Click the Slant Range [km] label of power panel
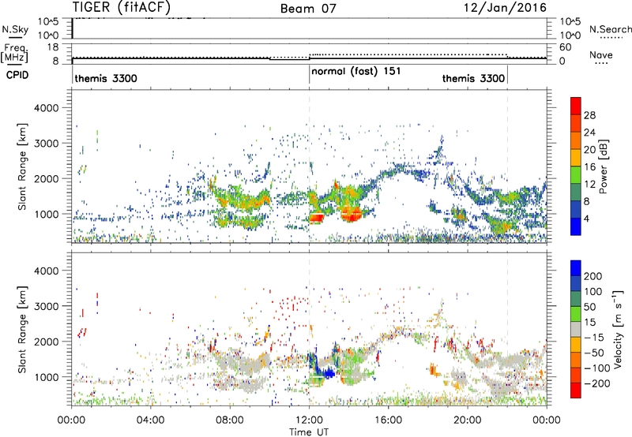 click(22, 166)
